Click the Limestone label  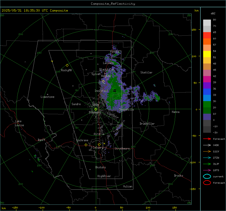click(47, 97)
